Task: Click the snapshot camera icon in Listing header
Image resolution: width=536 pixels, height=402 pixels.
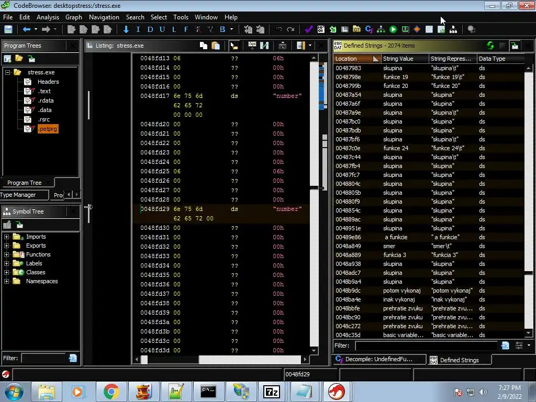Action: (x=282, y=46)
